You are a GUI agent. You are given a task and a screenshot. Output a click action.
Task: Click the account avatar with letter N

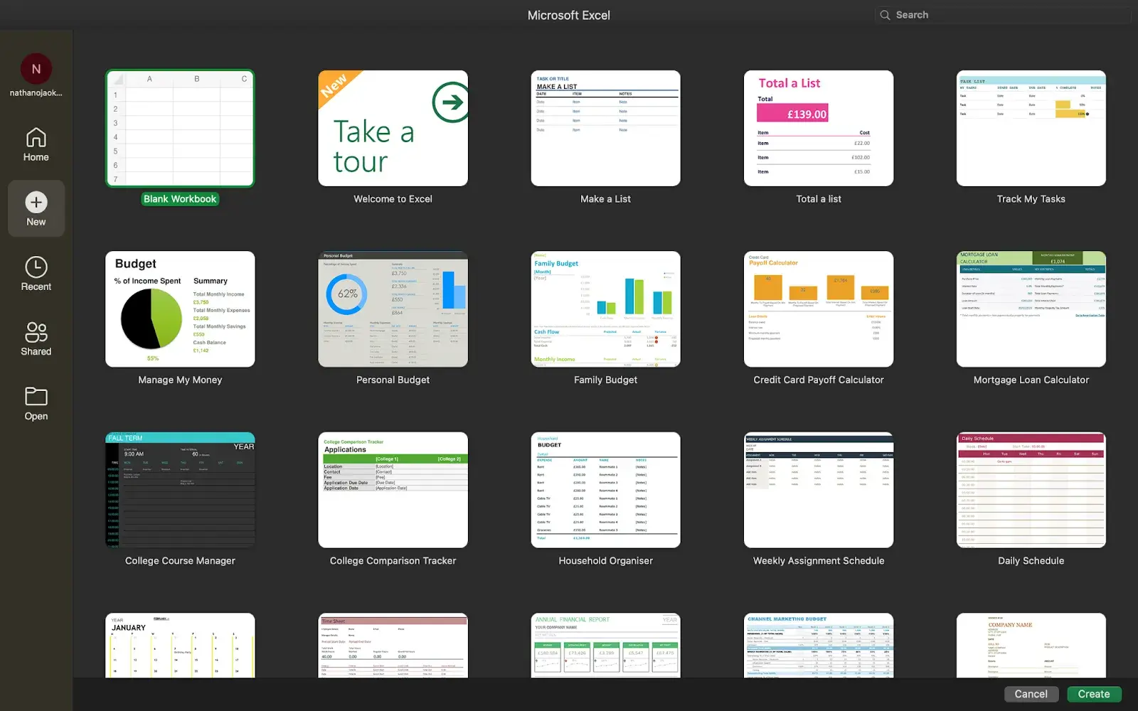click(x=36, y=69)
